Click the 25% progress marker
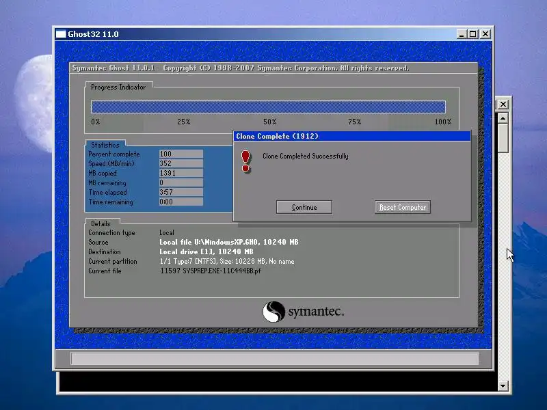The height and width of the screenshot is (410, 547). 183,122
